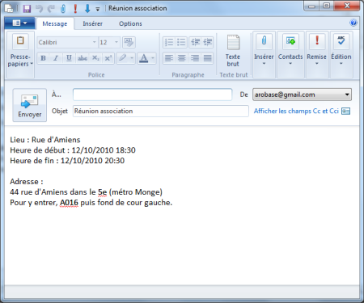Apply the font color A button
The image size is (364, 303).
click(x=144, y=58)
